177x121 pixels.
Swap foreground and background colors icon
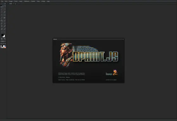click(4, 39)
